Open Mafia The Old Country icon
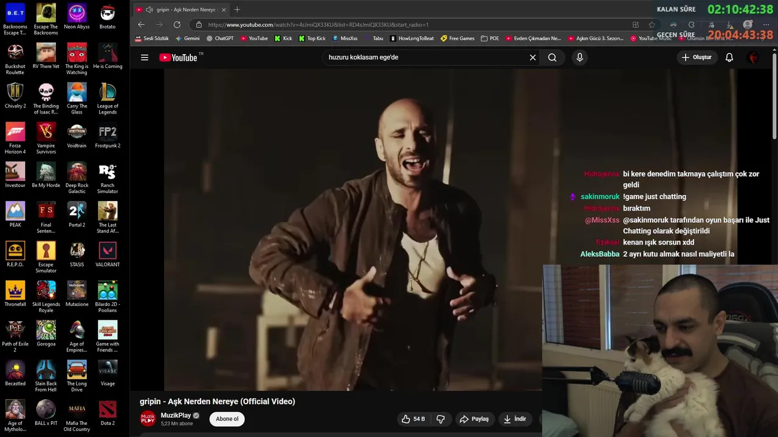 click(77, 415)
